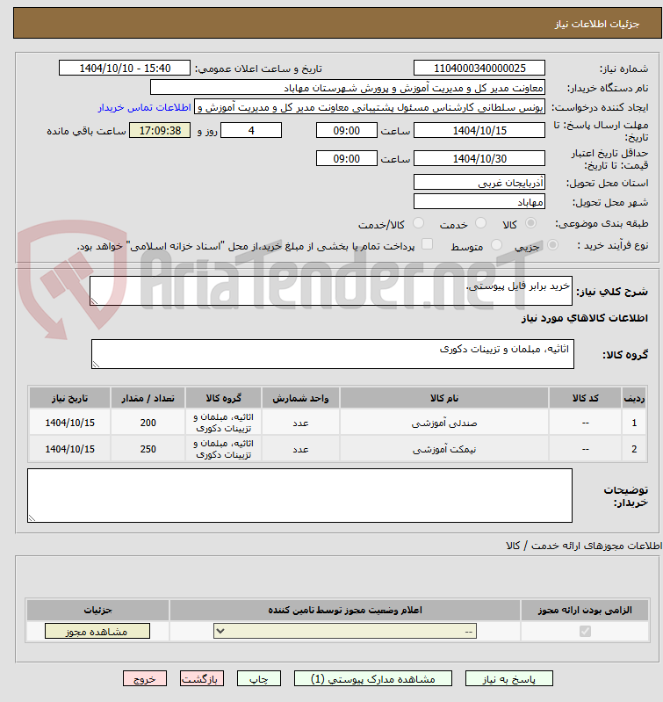Click the الزامی بودن ارائه مجوز column header
This screenshot has width=663, height=702.
585,611
